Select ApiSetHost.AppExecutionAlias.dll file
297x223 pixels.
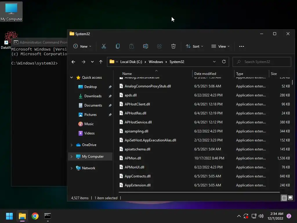(150, 140)
